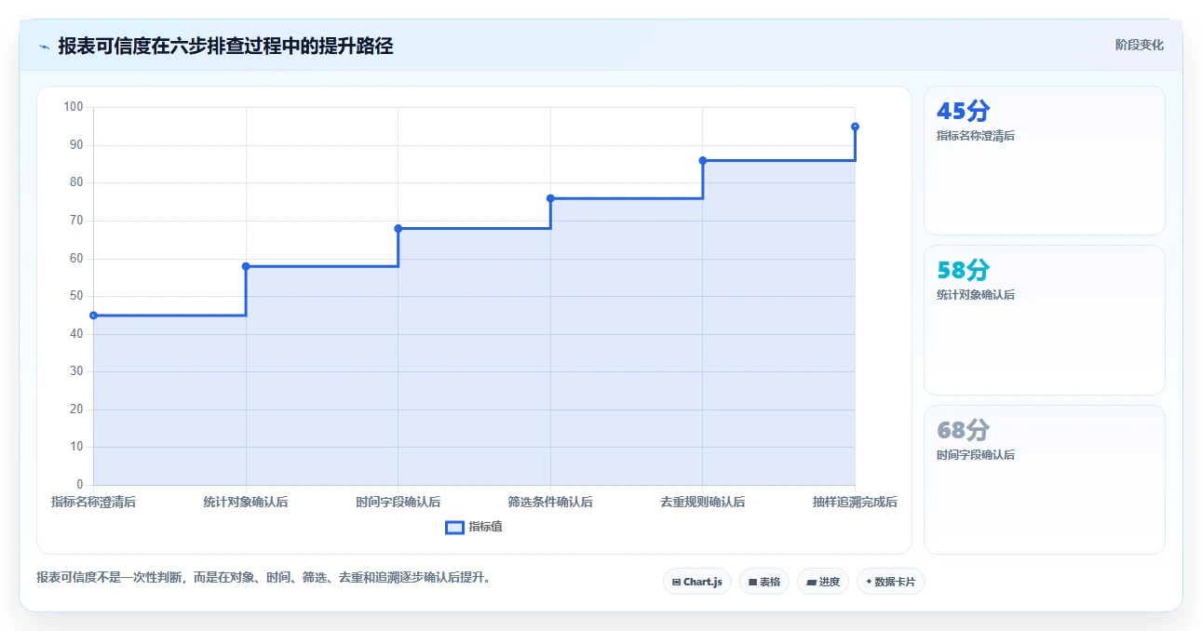
Task: Click the data point at value 86
Action: pyautogui.click(x=703, y=160)
